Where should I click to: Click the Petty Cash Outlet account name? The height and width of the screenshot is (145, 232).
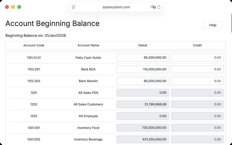88,58
